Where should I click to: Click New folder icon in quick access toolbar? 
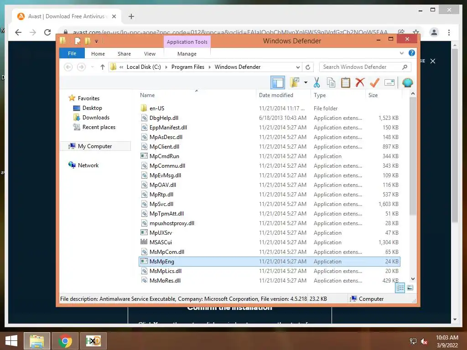(x=88, y=41)
